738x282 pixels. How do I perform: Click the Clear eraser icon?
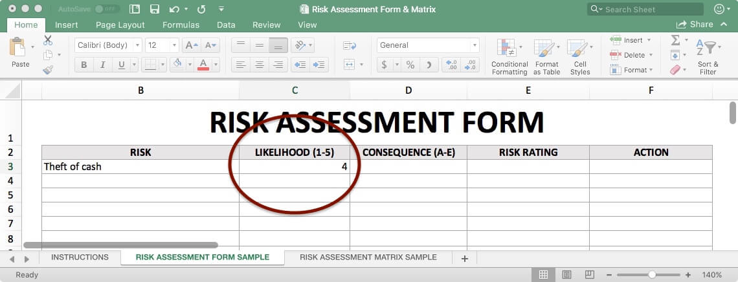[675, 70]
